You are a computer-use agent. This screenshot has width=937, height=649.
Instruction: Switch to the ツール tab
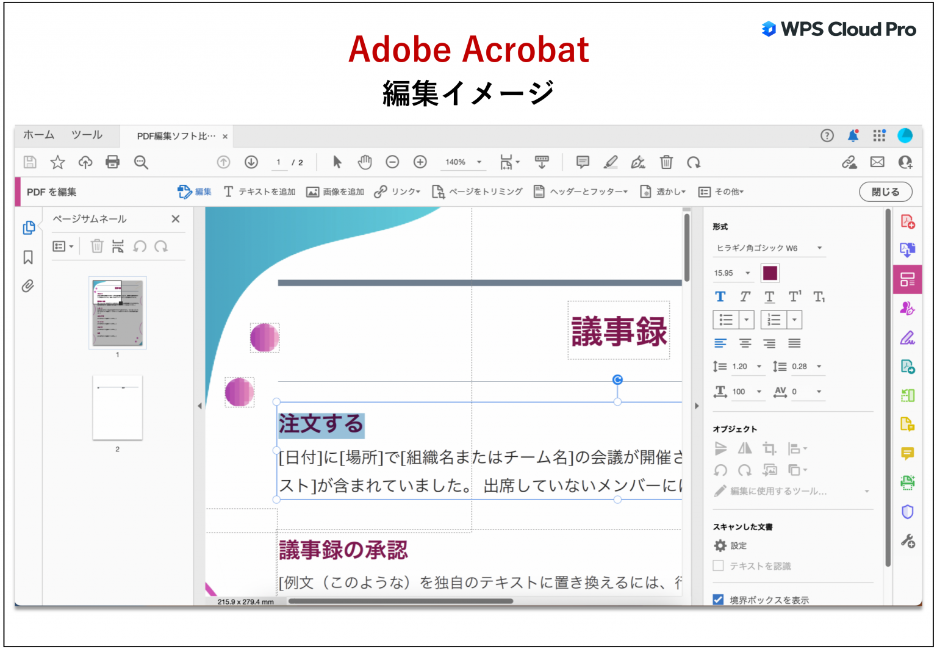pyautogui.click(x=86, y=135)
